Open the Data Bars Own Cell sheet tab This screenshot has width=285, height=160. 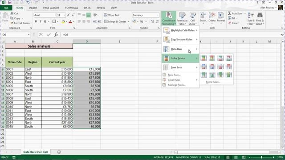(36, 152)
